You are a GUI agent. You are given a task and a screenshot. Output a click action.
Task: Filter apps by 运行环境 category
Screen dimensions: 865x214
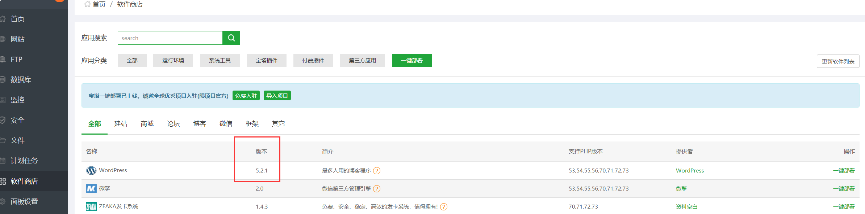pyautogui.click(x=173, y=60)
